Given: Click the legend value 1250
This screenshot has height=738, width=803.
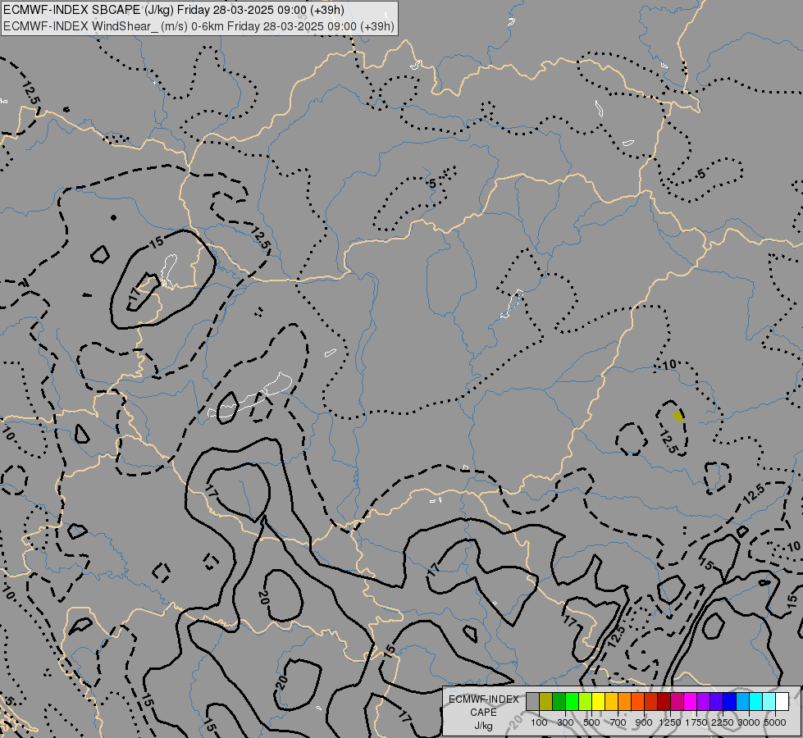Looking at the screenshot, I should pos(670,722).
